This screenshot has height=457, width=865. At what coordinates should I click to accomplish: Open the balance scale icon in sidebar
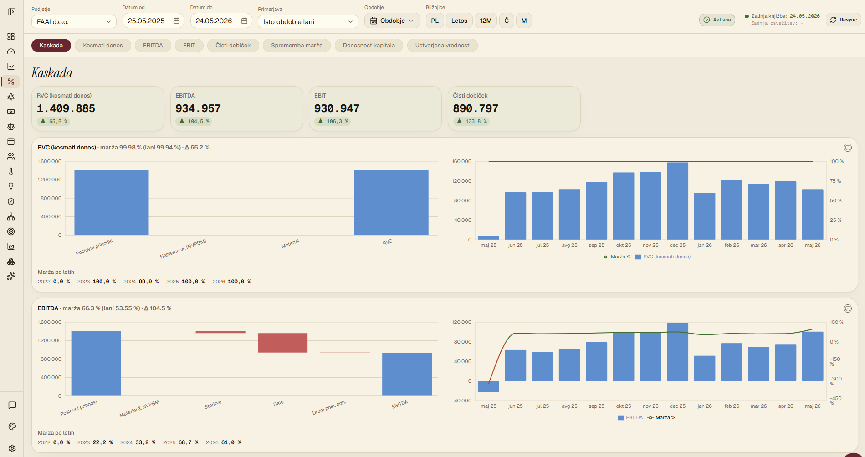tap(11, 127)
